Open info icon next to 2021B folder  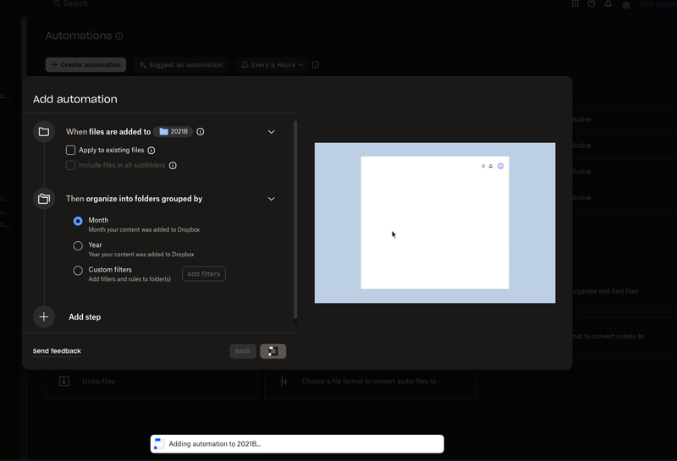[201, 132]
